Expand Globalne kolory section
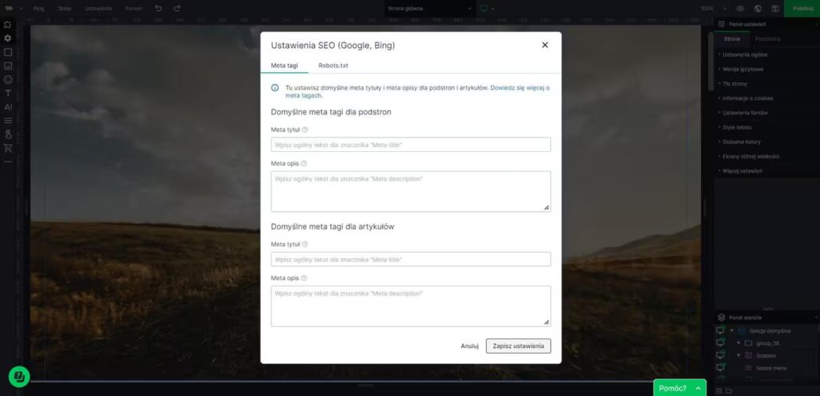Screen dimensions: 820x396 (x=741, y=142)
